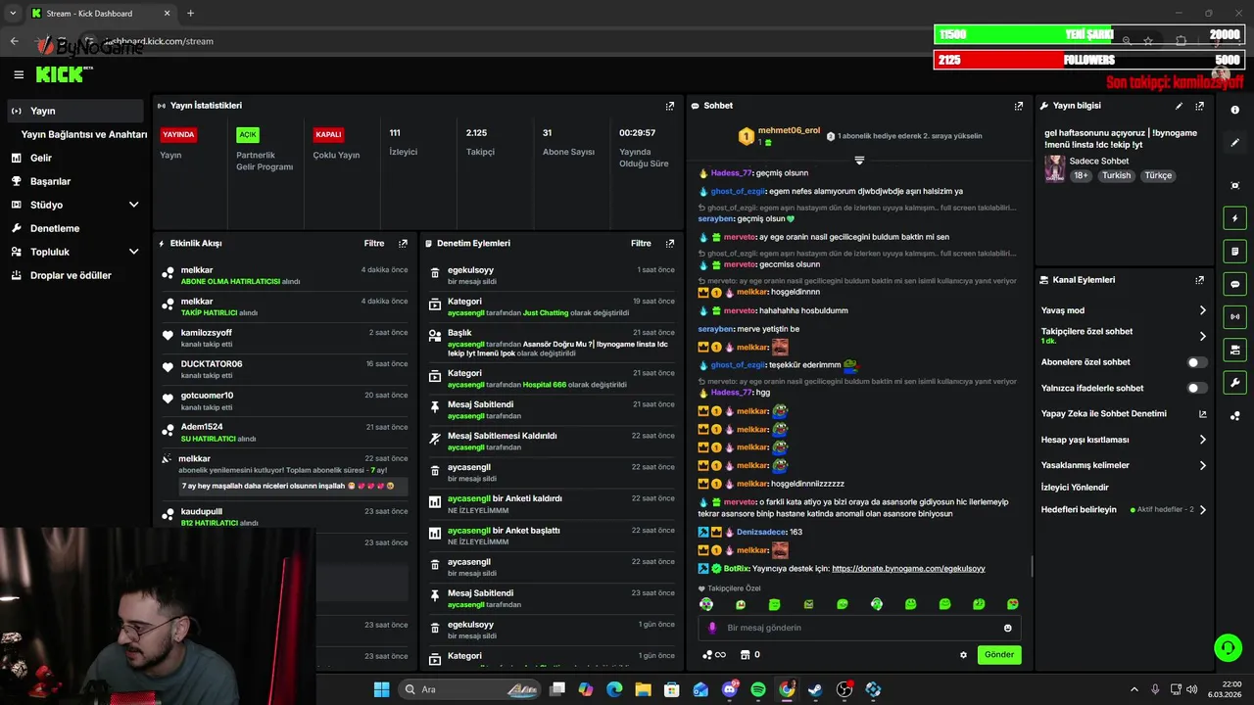Click the lightning bolt icon in right sidebar
This screenshot has width=1254, height=705.
point(1235,218)
